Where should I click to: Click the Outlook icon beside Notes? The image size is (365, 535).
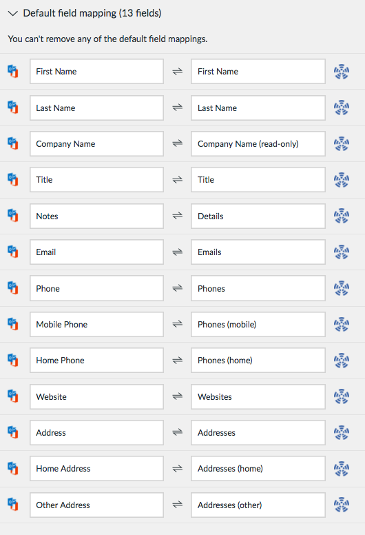pos(13,216)
